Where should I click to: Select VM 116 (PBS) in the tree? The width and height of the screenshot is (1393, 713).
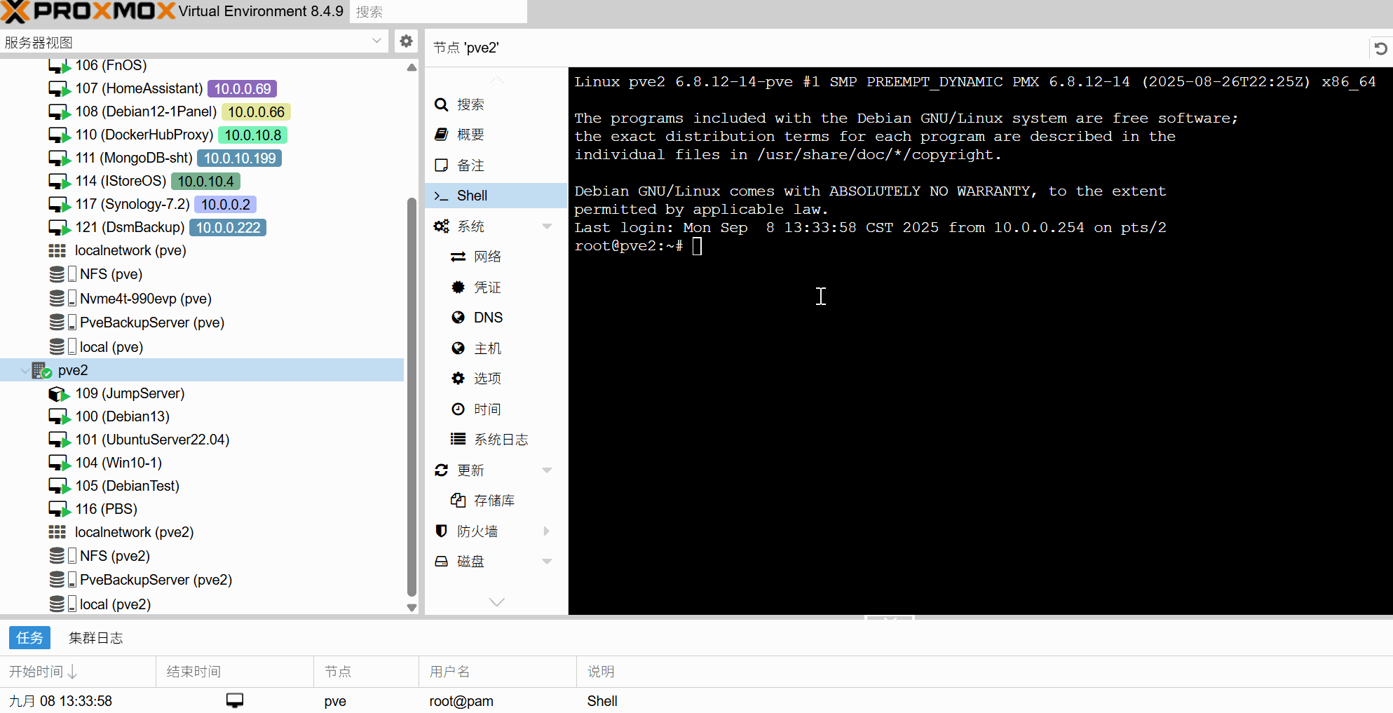tap(202, 509)
